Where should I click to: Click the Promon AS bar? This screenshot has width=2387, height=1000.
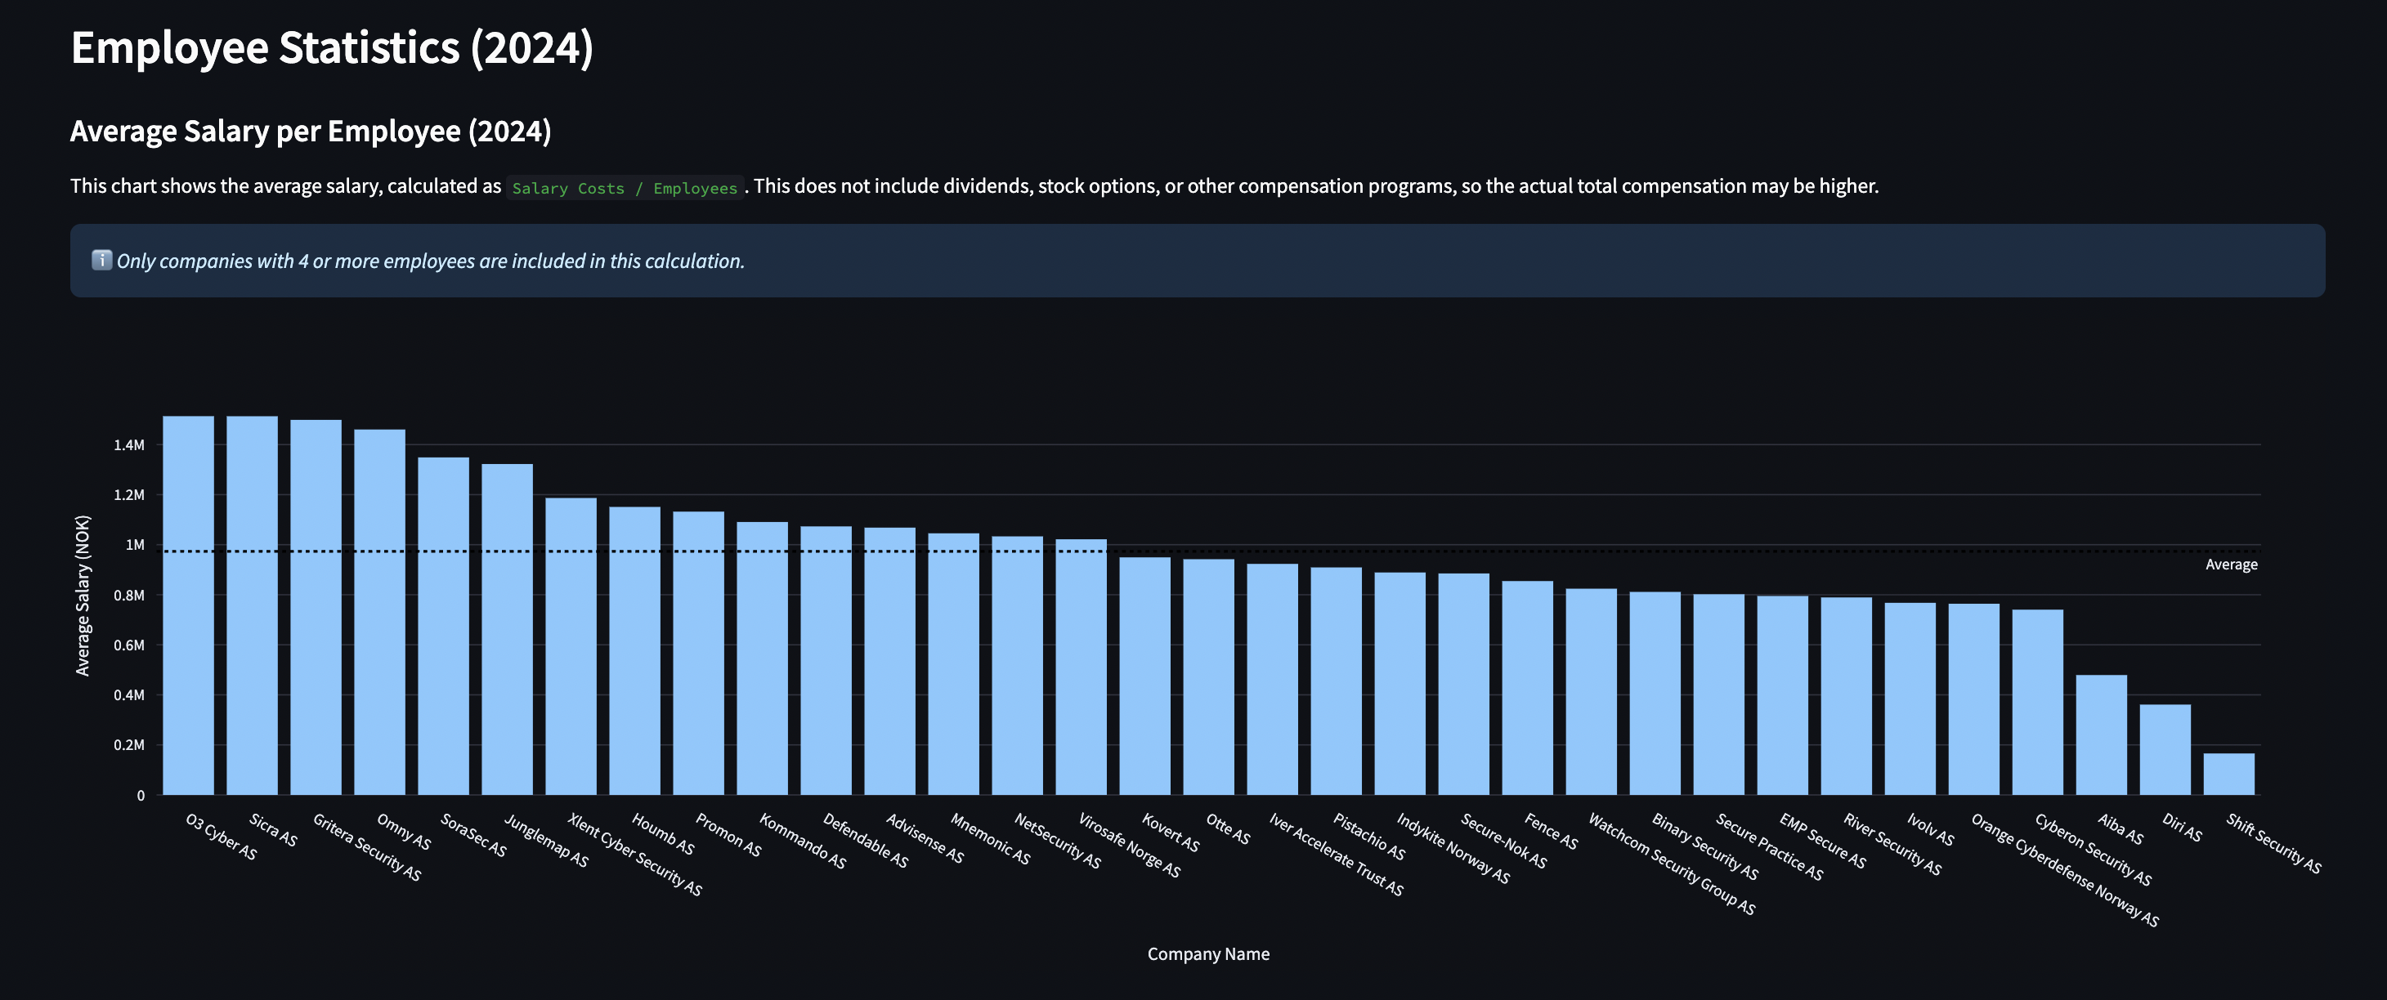click(699, 653)
